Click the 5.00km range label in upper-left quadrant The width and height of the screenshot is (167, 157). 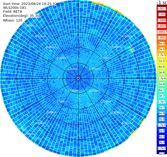(29, 25)
